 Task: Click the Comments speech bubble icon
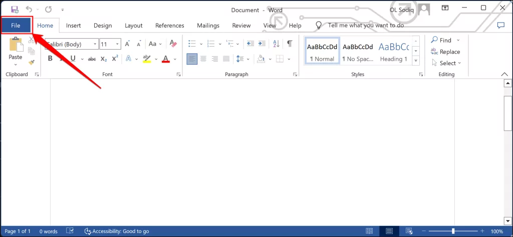[x=500, y=25]
